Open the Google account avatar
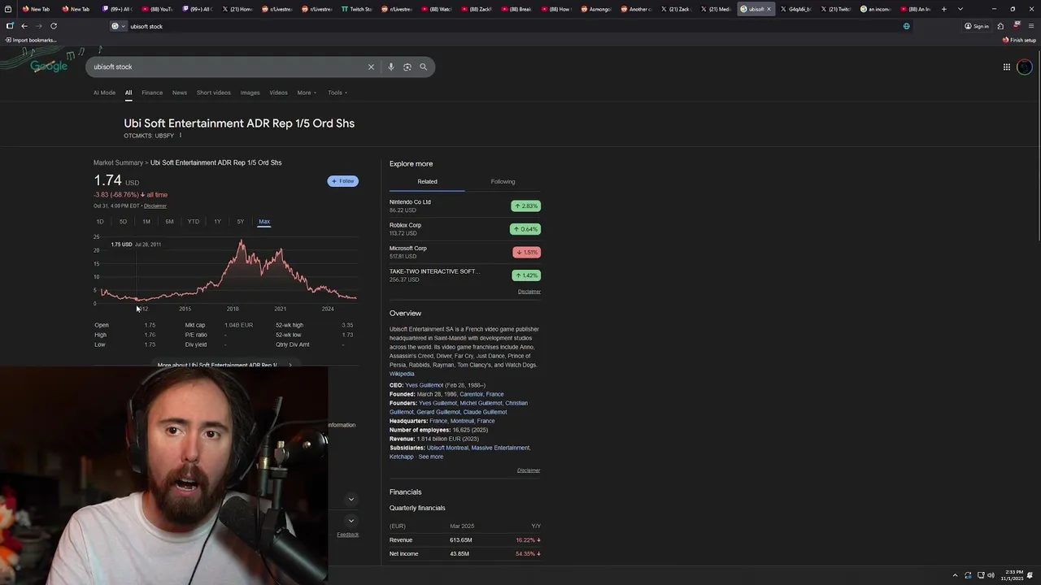The image size is (1041, 585). [x=1024, y=67]
